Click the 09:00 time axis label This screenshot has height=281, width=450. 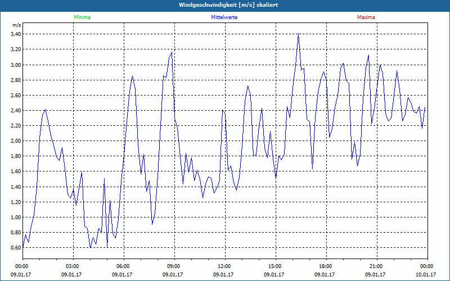click(x=174, y=266)
